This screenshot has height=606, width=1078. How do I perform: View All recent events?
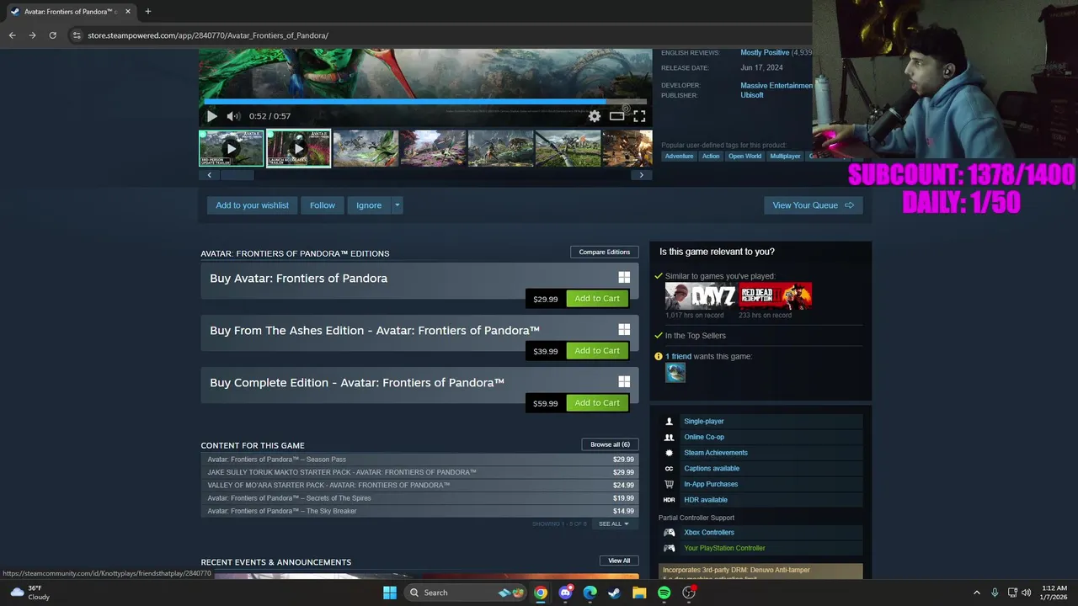(619, 561)
